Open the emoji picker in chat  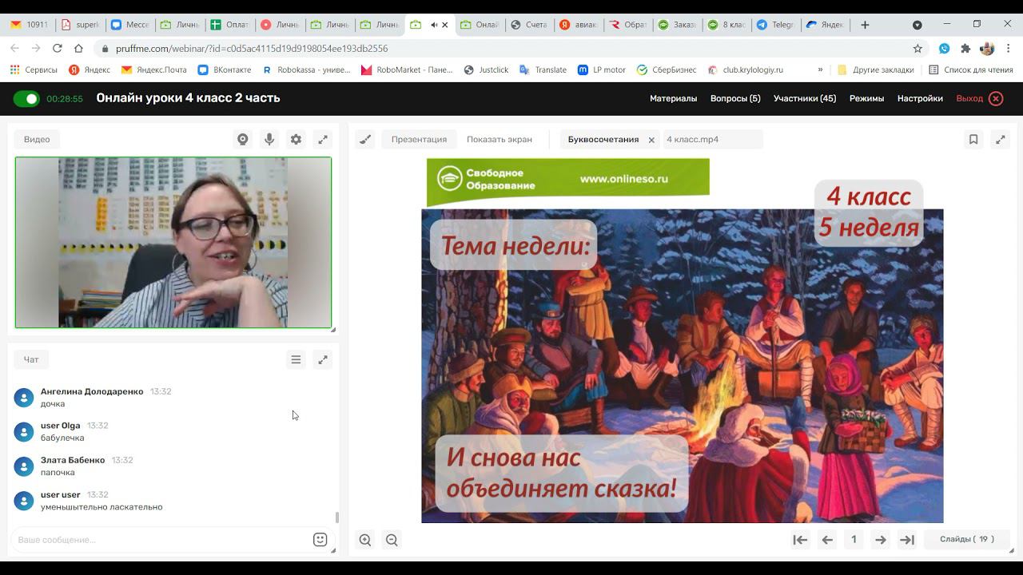pos(320,540)
